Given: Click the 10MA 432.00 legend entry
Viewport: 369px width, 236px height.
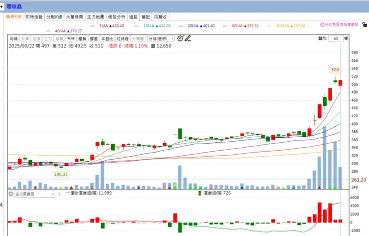Looking at the screenshot, I should coord(153,26).
